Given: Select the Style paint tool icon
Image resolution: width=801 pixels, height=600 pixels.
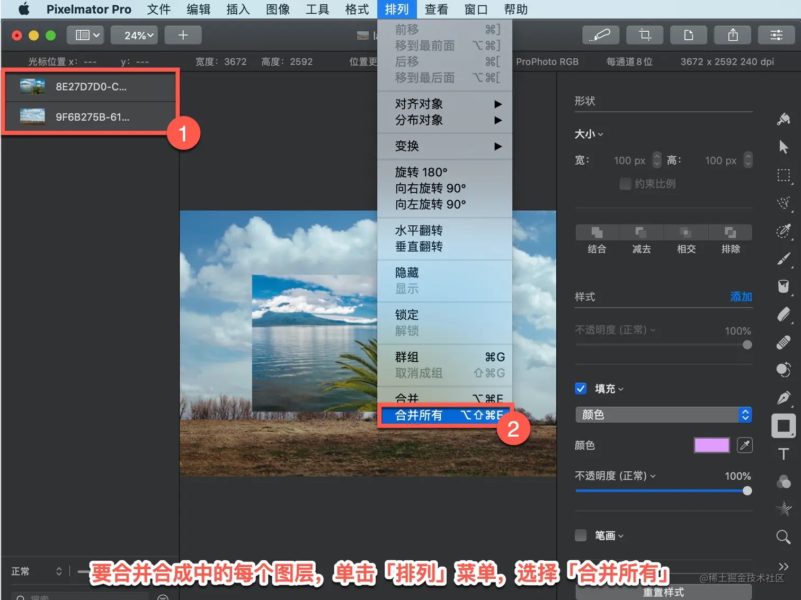Looking at the screenshot, I should [784, 119].
